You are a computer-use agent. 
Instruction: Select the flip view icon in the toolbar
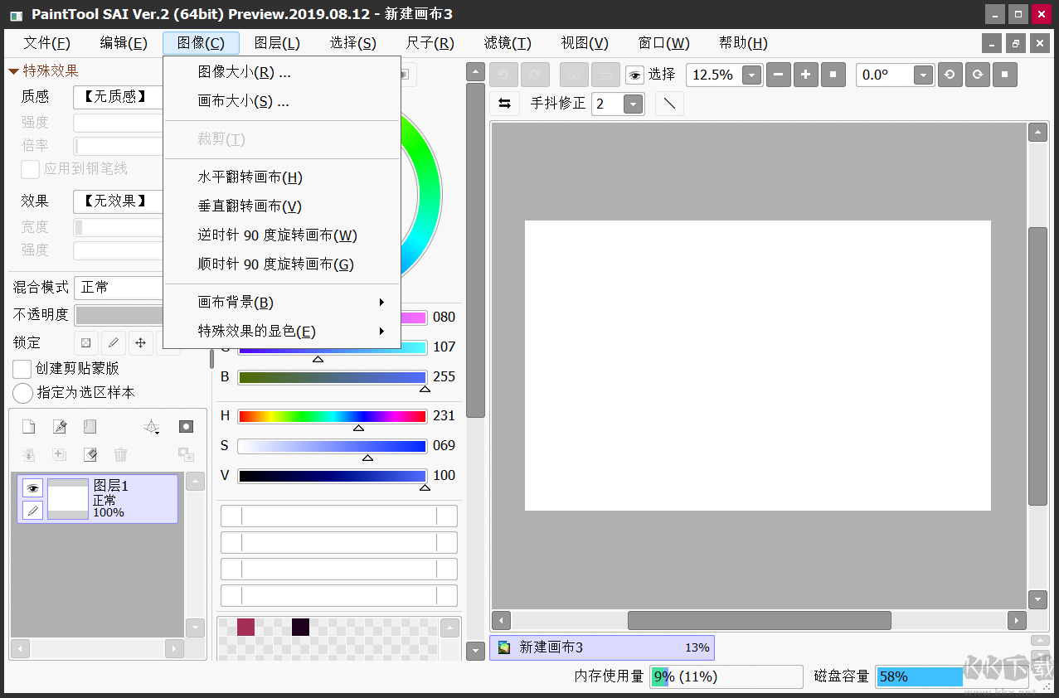pyautogui.click(x=504, y=103)
